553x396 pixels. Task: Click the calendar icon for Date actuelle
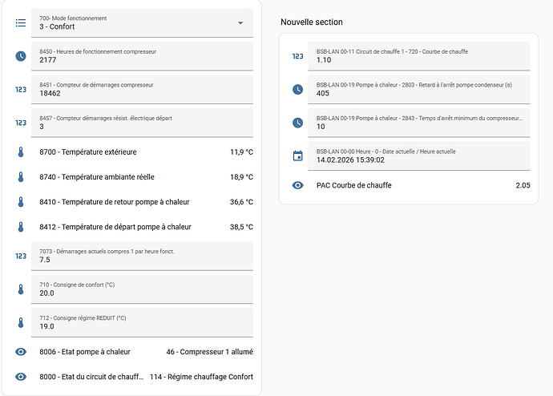297,156
